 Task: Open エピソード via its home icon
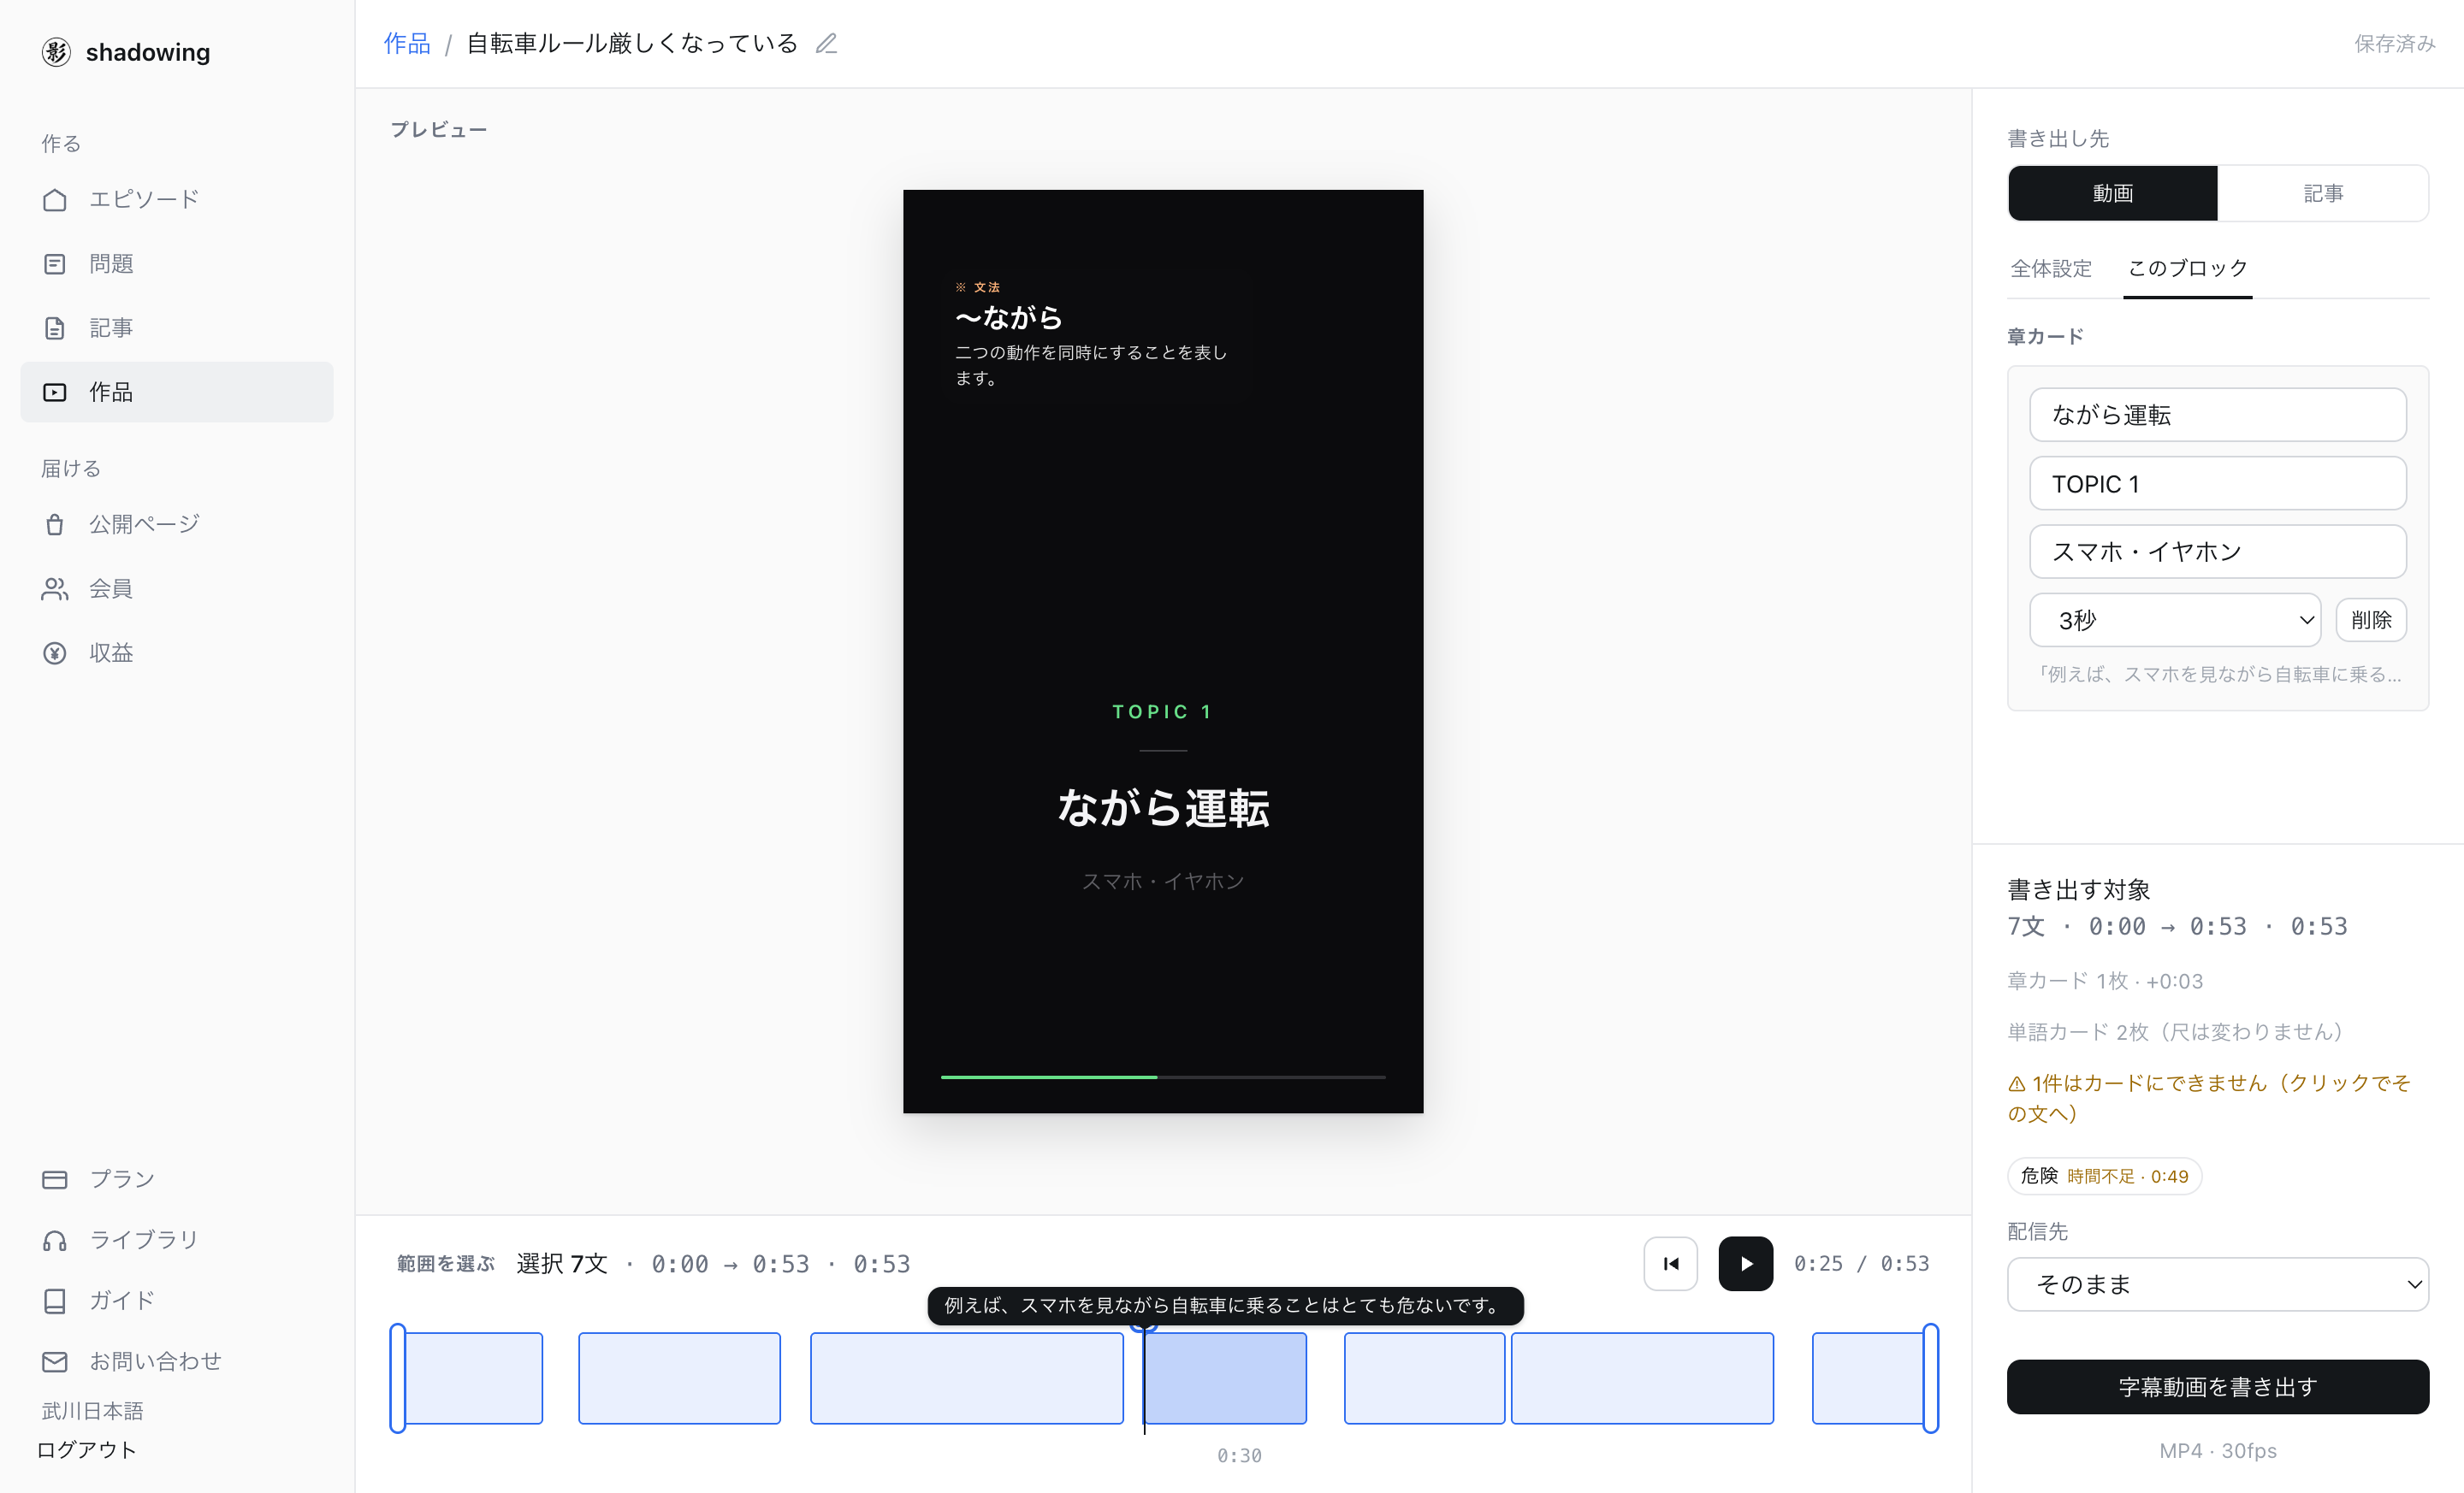tap(55, 200)
